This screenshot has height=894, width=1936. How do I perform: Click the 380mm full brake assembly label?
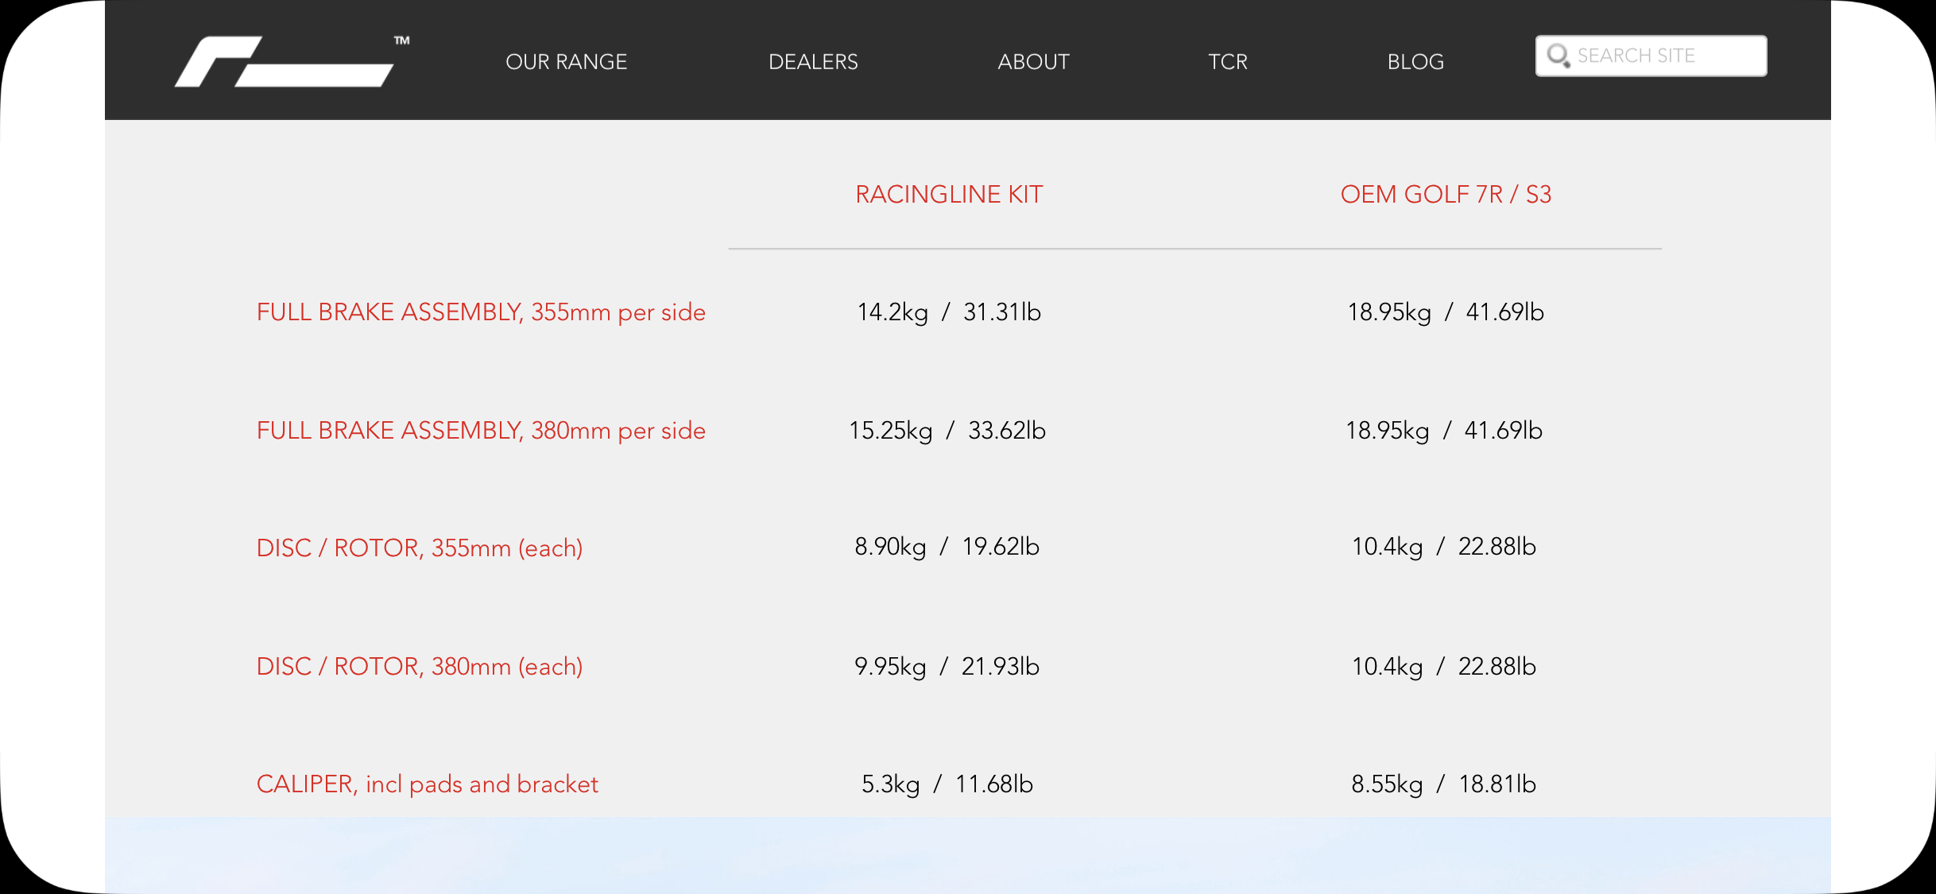[x=480, y=431]
